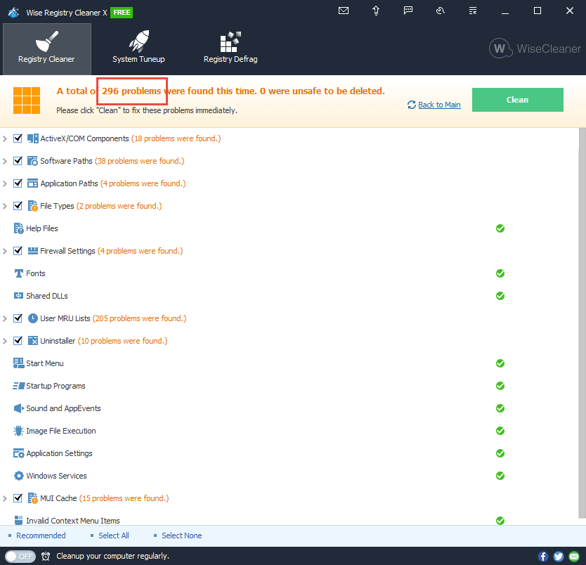Uncheck the Uninstaller checkbox
Screen dimensions: 586x565
(18, 341)
